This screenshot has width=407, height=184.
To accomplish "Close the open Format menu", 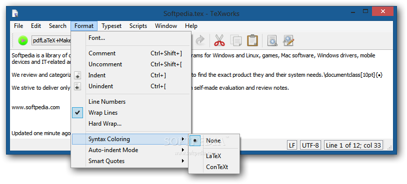I will tap(84, 26).
